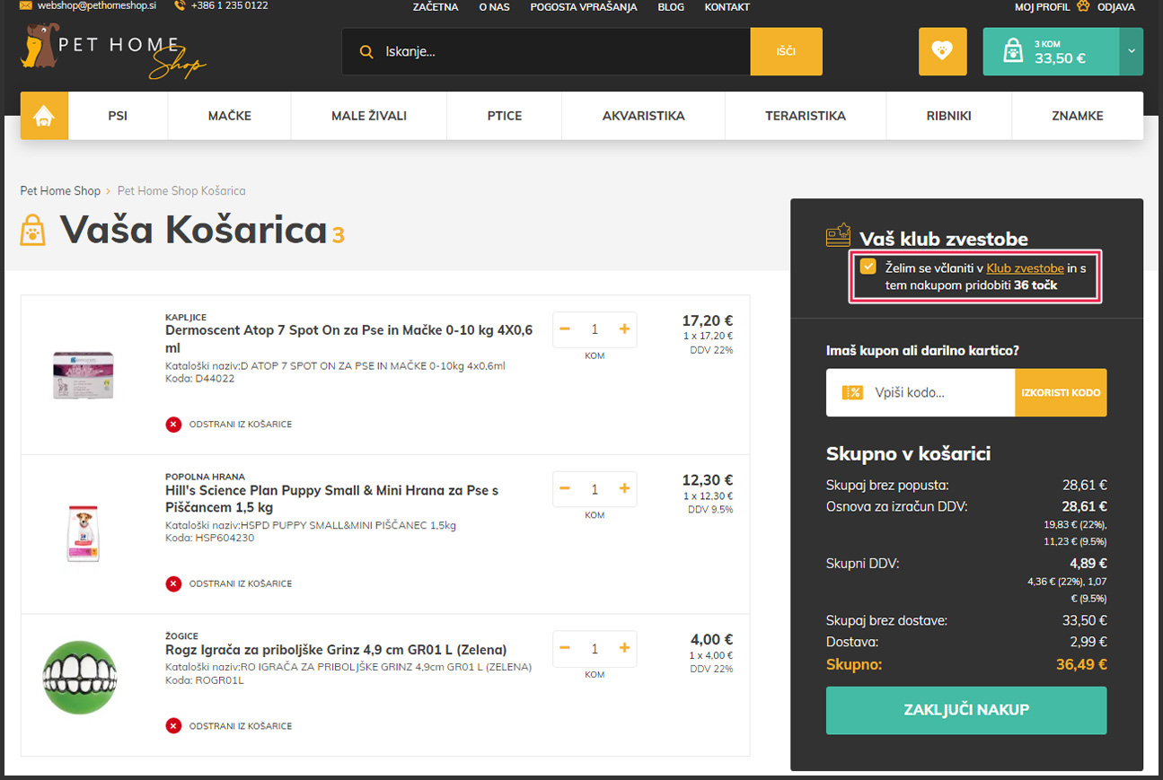Image resolution: width=1163 pixels, height=780 pixels.
Task: Click ODSTRANI IZ KOŠARICE under Dermoscent
Action: pos(240,424)
